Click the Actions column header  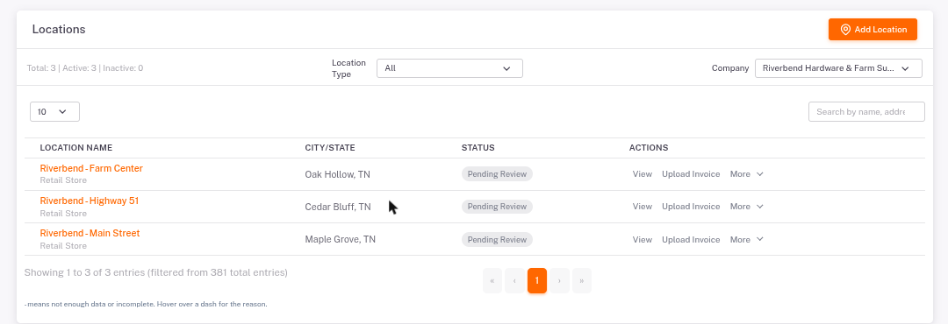(649, 148)
